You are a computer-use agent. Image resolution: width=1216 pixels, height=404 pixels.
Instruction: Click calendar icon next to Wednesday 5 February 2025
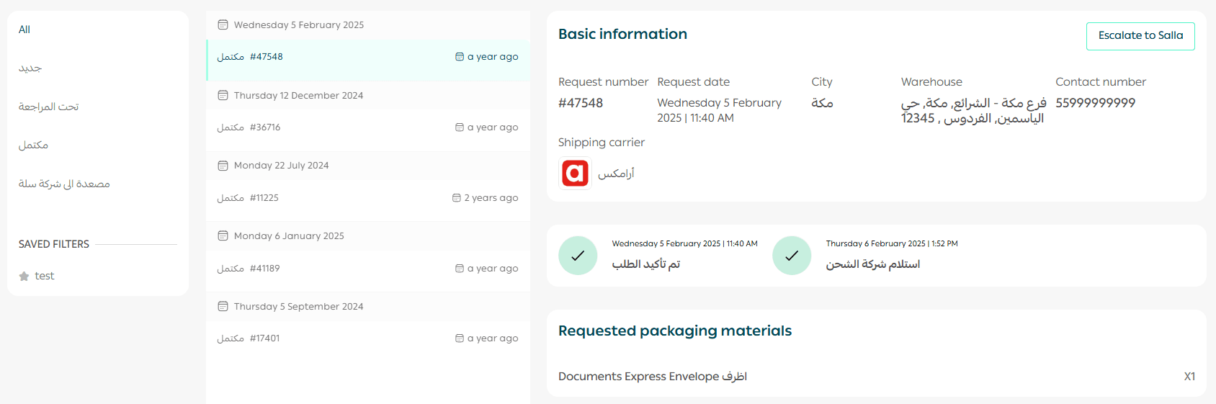point(223,25)
